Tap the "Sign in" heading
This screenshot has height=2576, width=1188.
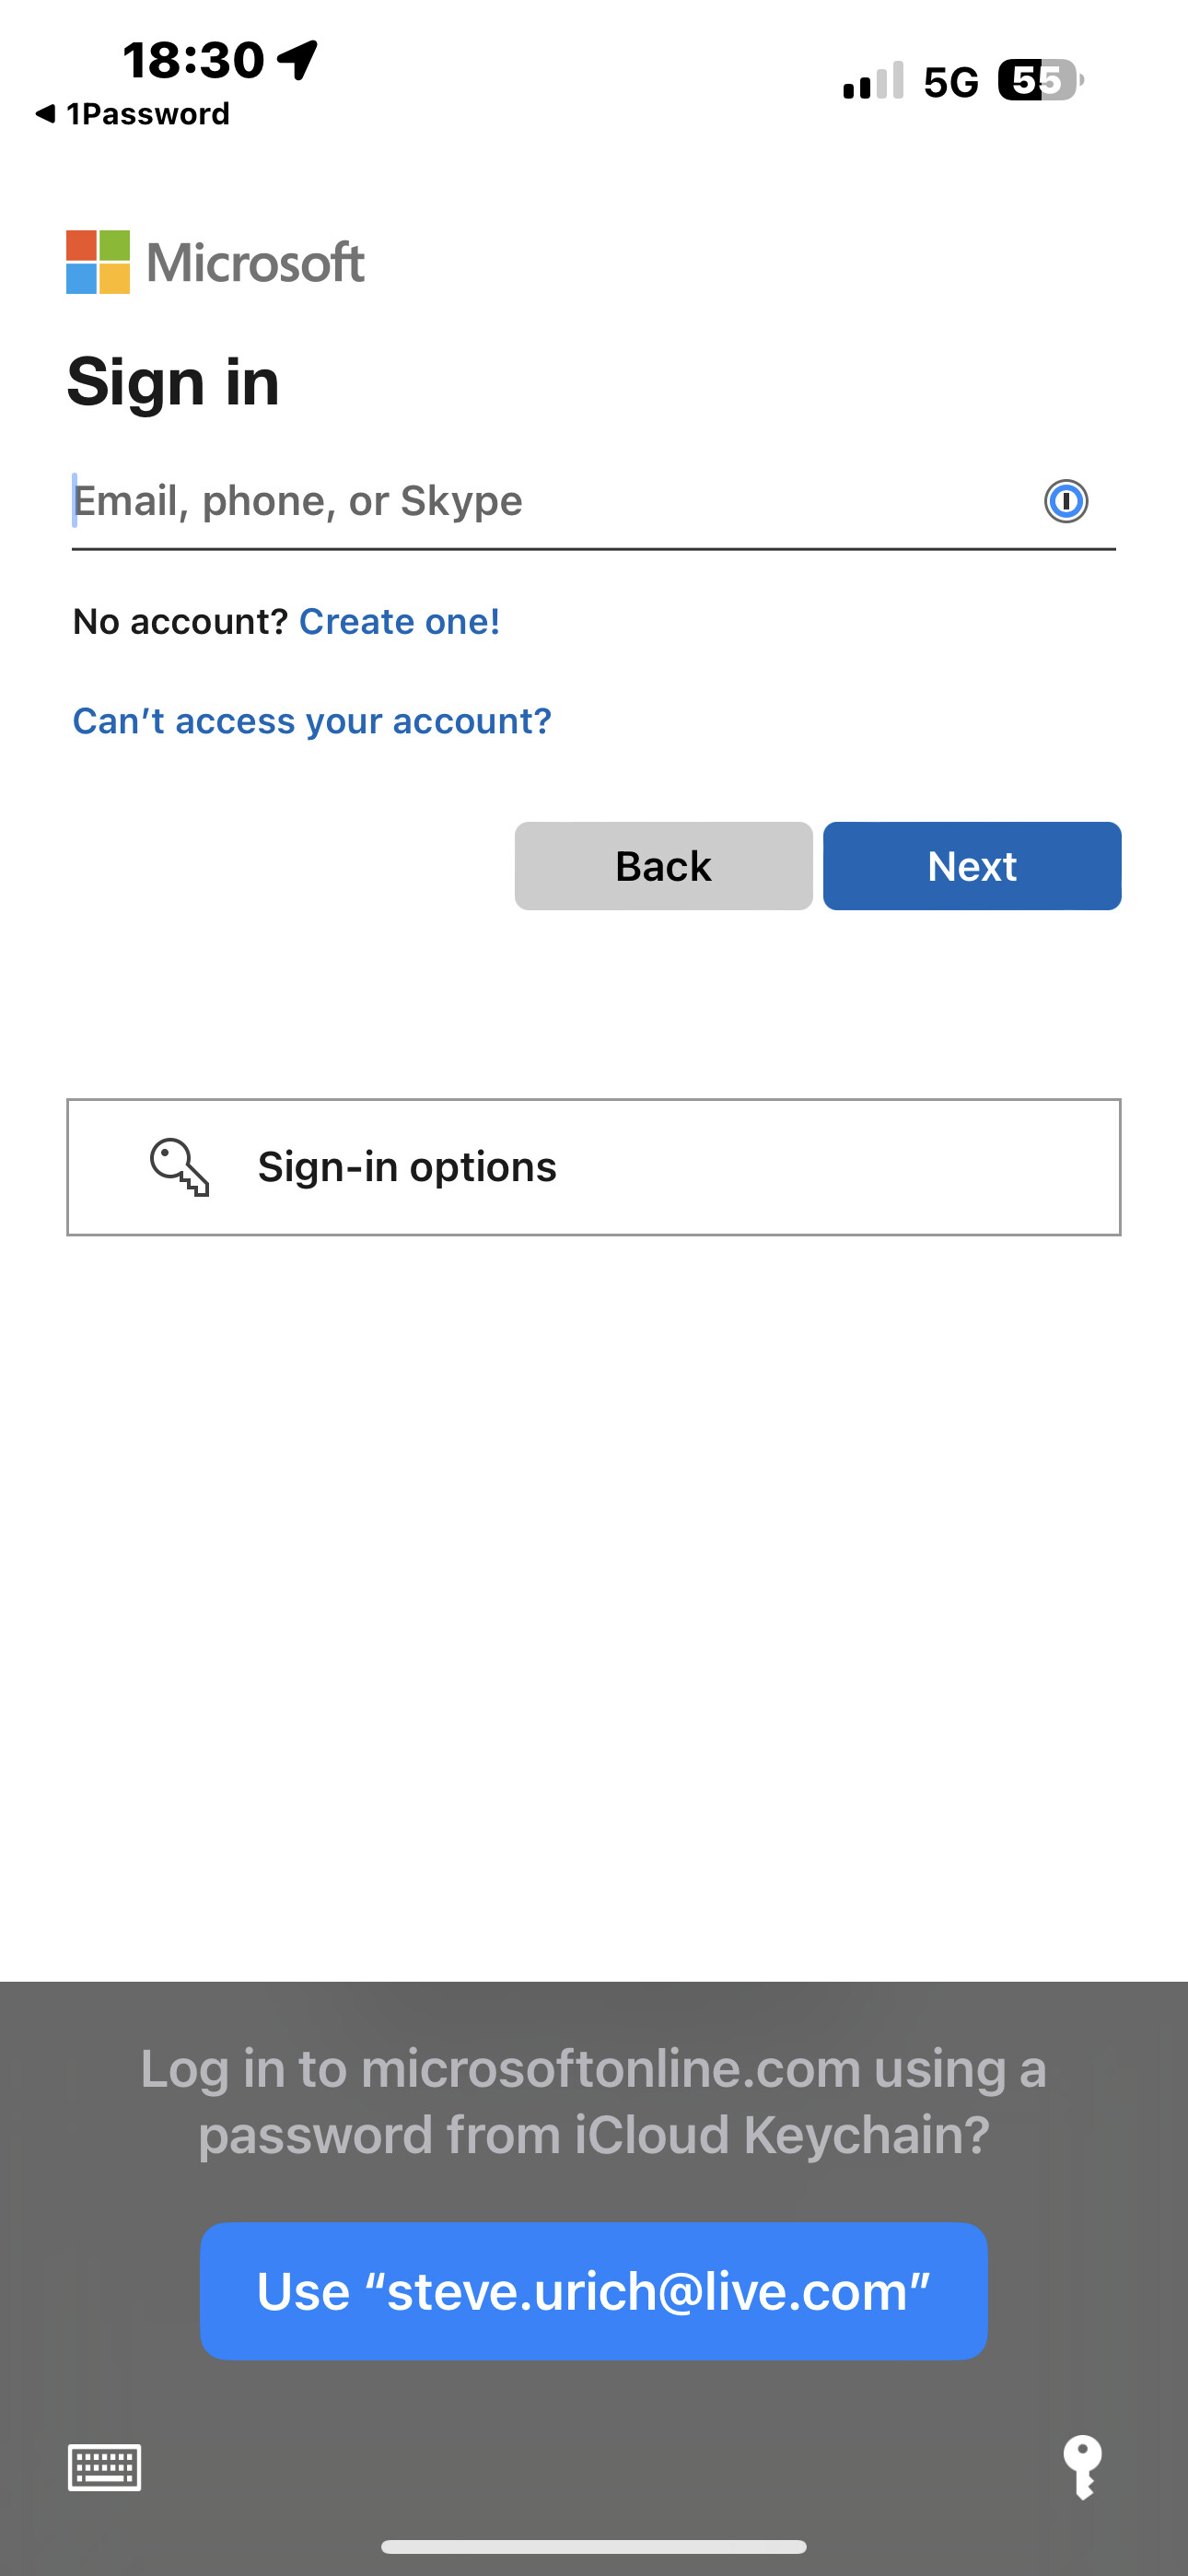[x=173, y=382]
